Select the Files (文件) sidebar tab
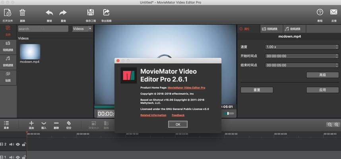341x159 pixels. [8, 31]
